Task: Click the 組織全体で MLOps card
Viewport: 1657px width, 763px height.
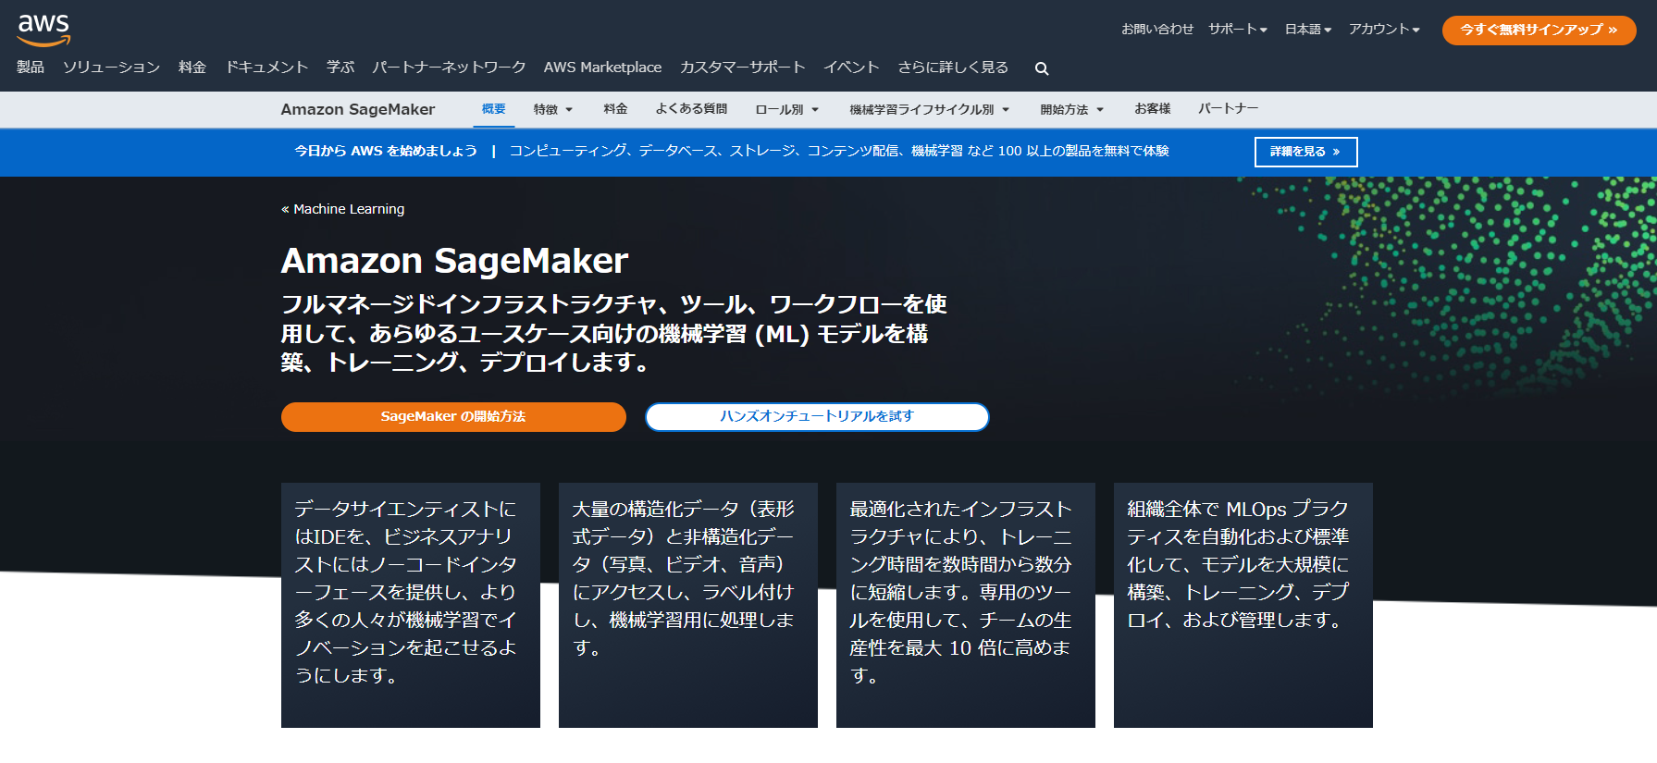Action: (x=1243, y=605)
